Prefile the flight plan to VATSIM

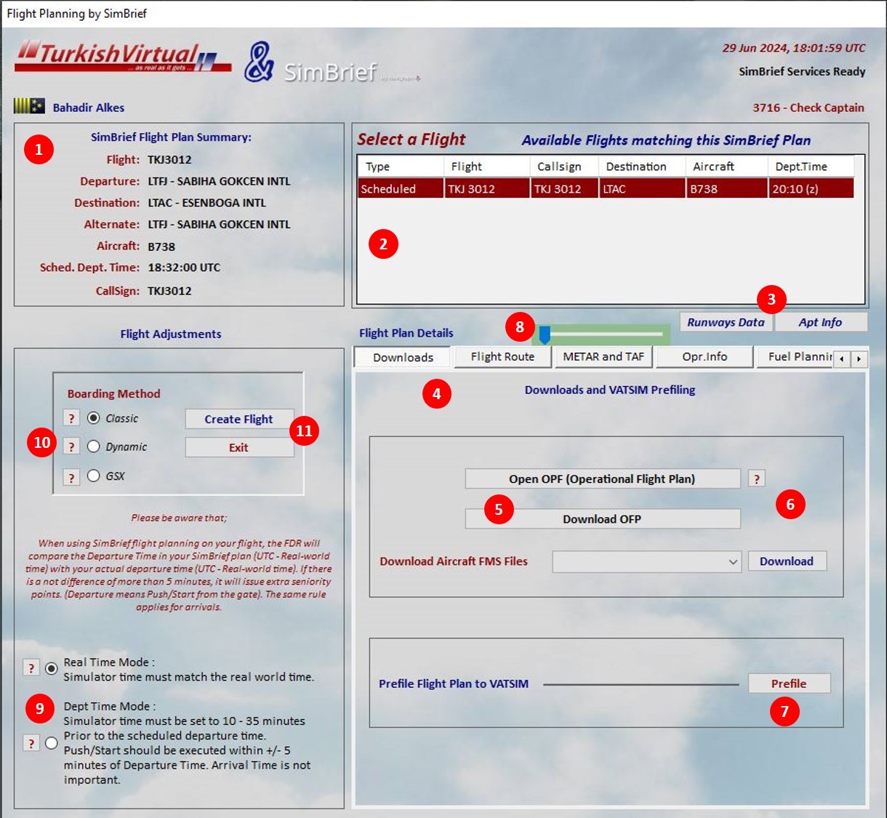pos(789,683)
